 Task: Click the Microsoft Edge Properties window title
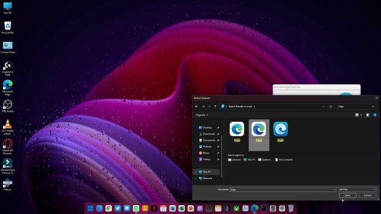(x=287, y=87)
